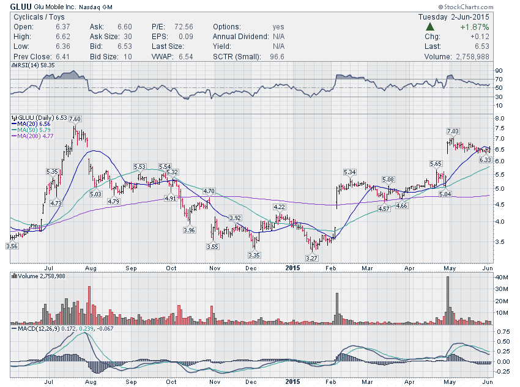Click the GLUU (Daily) price legend icon
This screenshot has height=387, width=520.
click(x=14, y=117)
